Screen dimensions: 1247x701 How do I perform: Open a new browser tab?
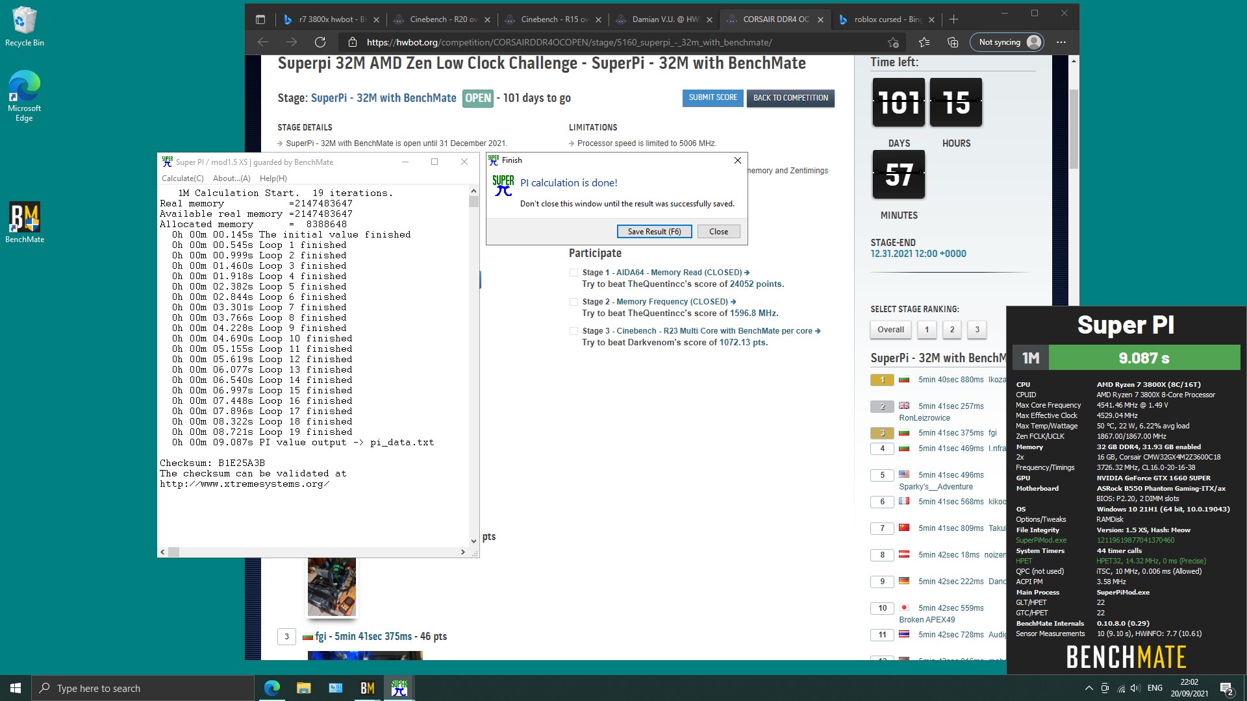953,19
